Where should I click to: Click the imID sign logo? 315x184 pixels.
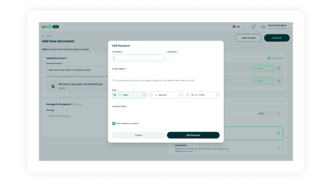(50, 27)
